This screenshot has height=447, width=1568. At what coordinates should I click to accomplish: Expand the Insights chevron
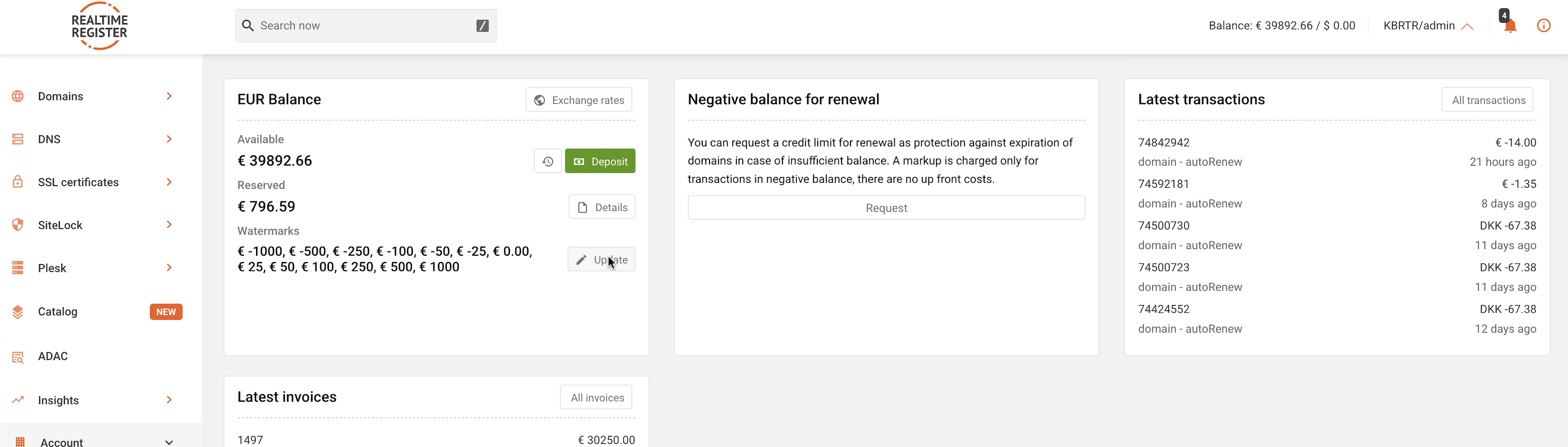(169, 400)
